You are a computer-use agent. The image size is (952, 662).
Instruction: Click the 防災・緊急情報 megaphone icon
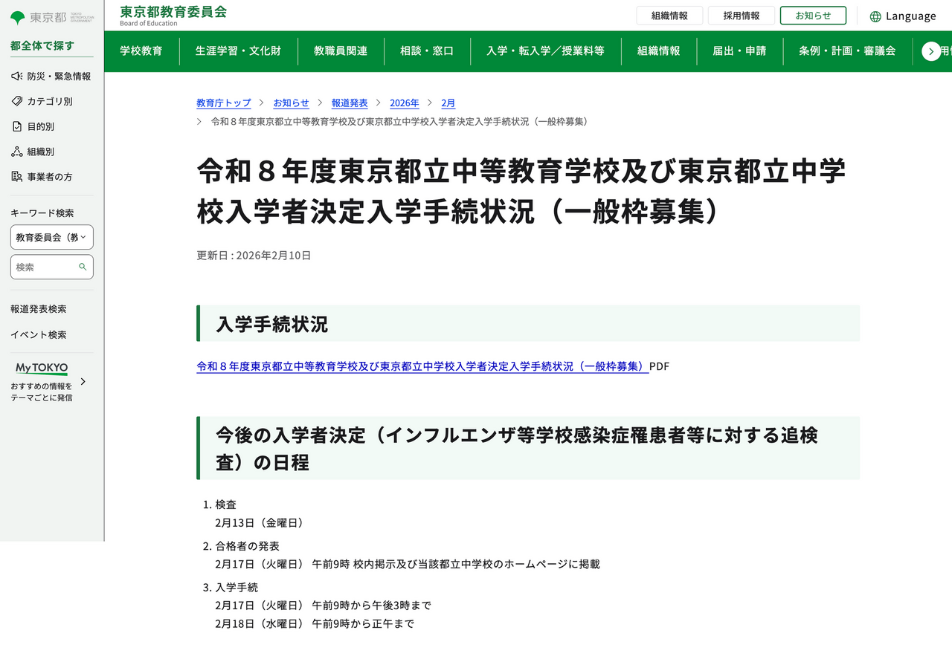[15, 75]
